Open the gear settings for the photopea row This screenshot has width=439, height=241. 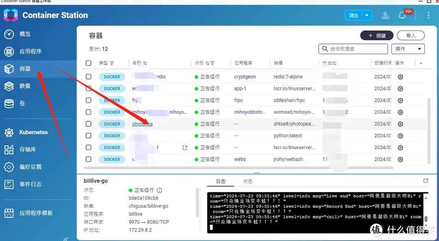[400, 124]
